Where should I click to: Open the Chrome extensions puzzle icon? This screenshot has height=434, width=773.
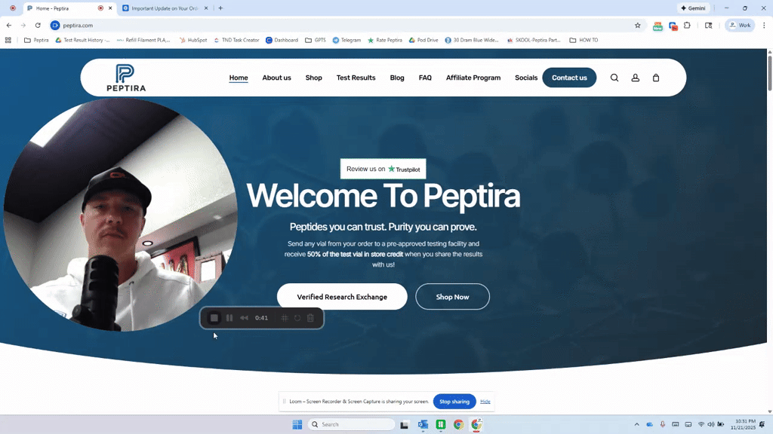point(687,25)
